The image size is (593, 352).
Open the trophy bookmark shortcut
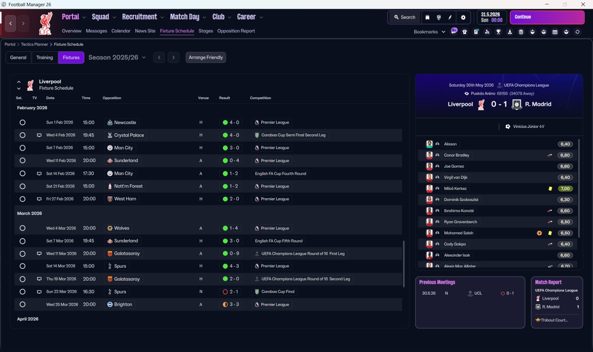tap(498, 32)
